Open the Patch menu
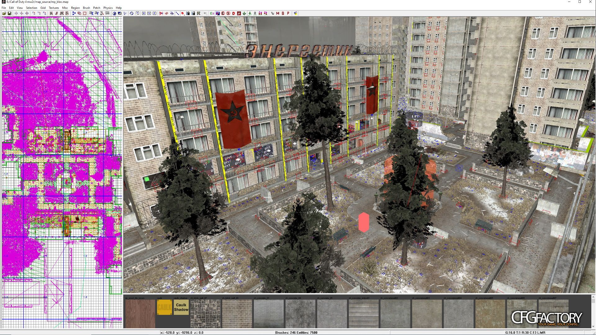Screen dimensions: 596x335 tap(97, 8)
